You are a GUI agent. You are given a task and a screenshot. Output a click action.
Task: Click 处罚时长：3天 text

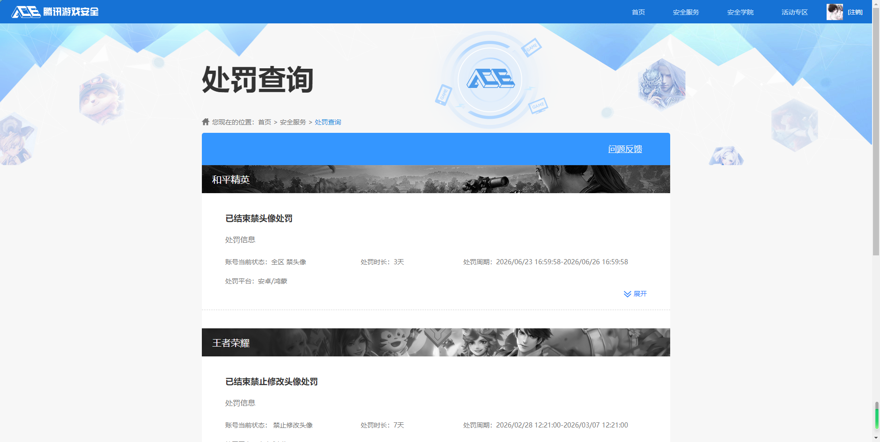pos(382,262)
